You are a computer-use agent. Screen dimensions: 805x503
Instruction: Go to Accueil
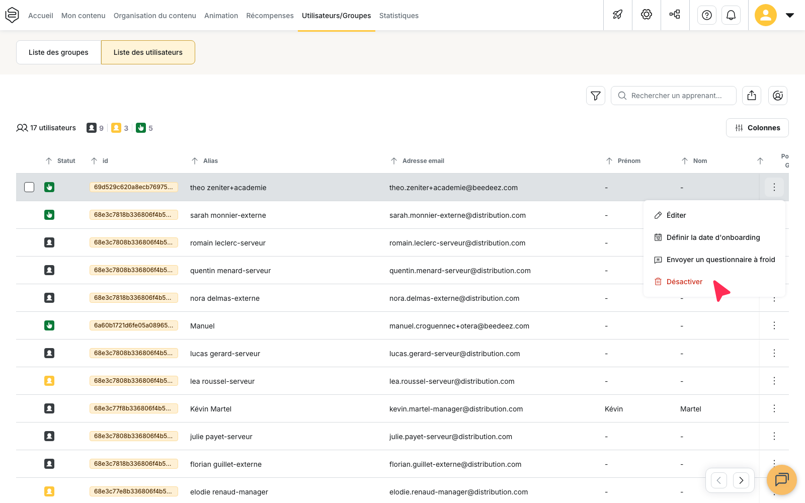pyautogui.click(x=41, y=16)
